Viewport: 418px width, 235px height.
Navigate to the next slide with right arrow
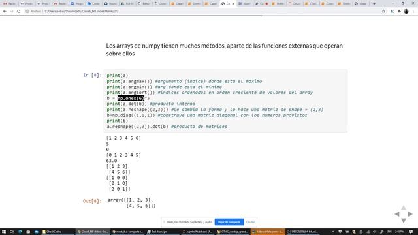coord(410,214)
